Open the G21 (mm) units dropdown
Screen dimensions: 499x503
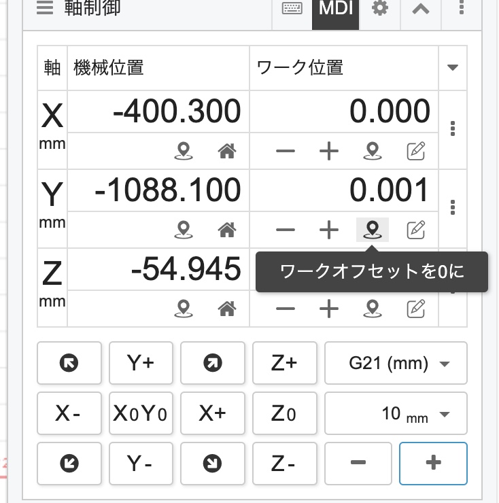[x=396, y=363]
